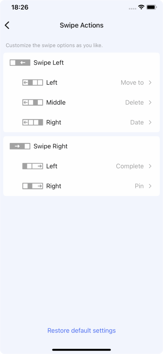Viewport: 163px width, 354px height.
Task: Click the Wi-Fi status icon
Action: coord(141,7)
